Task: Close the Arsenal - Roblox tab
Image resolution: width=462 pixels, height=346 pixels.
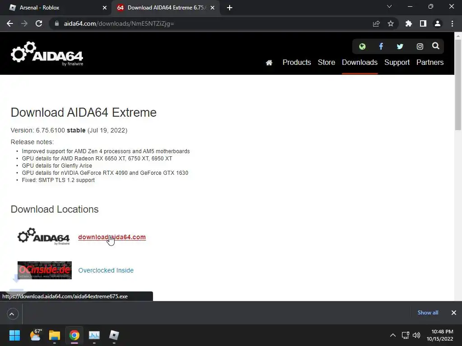Action: pos(105,8)
